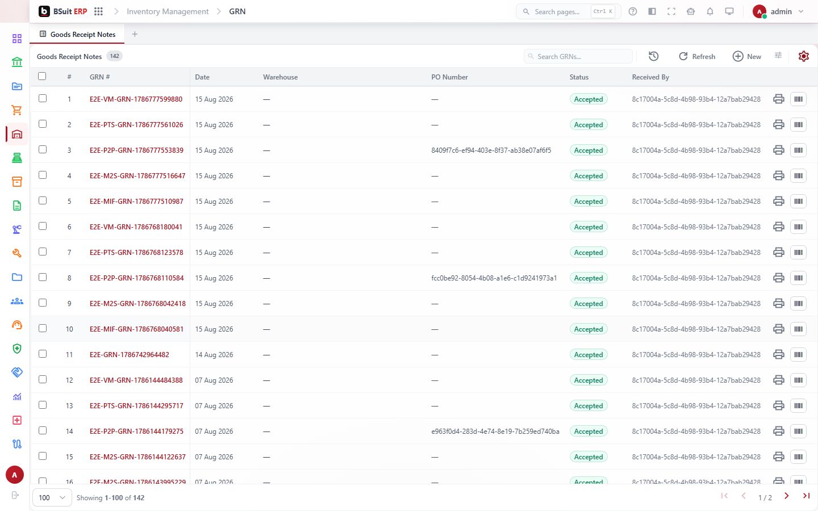Open the help question mark icon
The image size is (818, 511).
click(633, 11)
